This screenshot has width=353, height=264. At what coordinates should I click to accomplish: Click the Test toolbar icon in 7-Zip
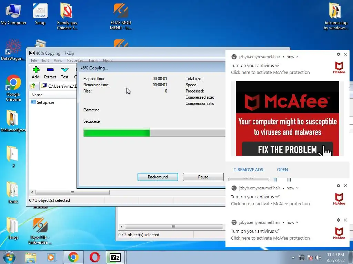coord(64,73)
